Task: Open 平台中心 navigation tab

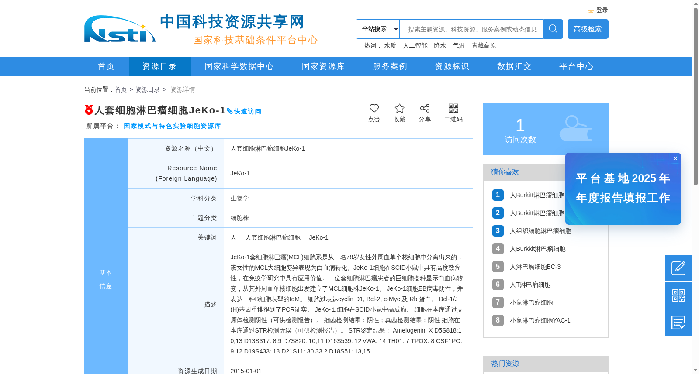Action: 576,66
